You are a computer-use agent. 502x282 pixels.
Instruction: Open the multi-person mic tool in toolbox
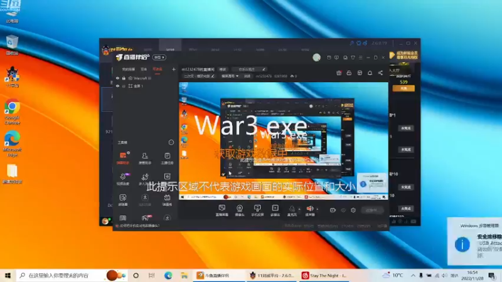pyautogui.click(x=144, y=179)
